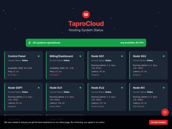Image resolution: width=172 pixels, height=129 pixels.
Task: Click Singapore location under Node SG2
Action: (137, 75)
